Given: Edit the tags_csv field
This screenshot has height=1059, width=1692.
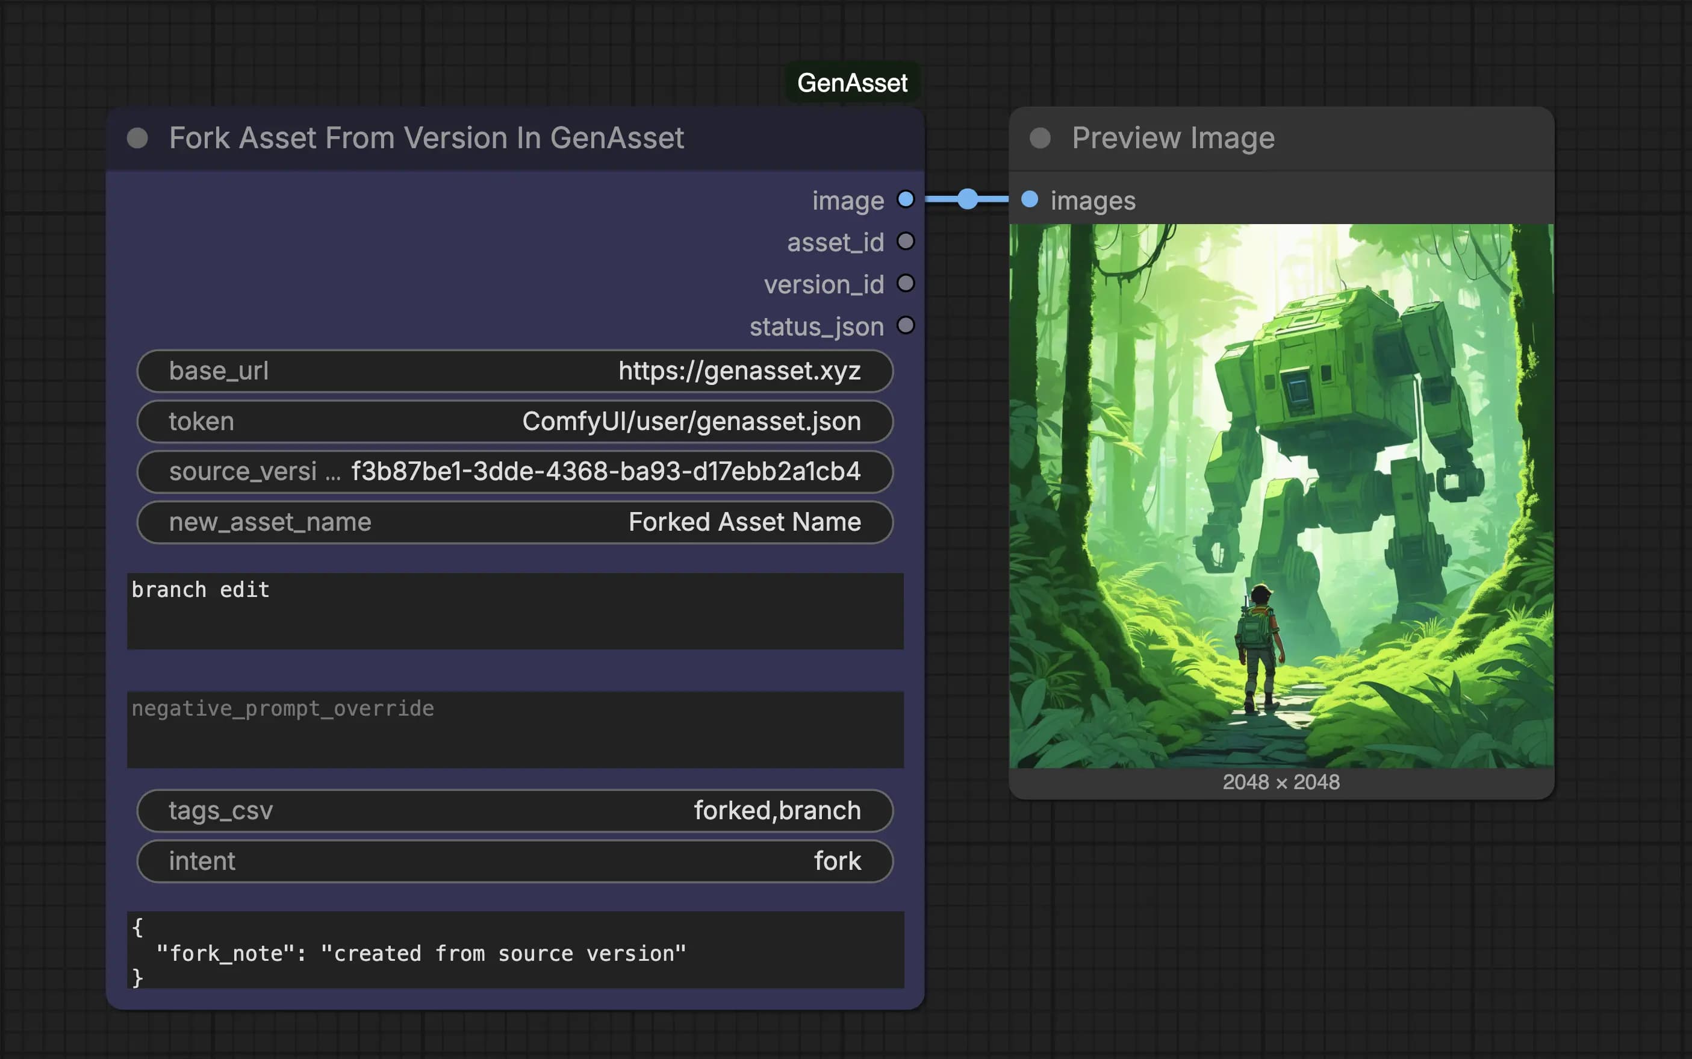Looking at the screenshot, I should [515, 811].
